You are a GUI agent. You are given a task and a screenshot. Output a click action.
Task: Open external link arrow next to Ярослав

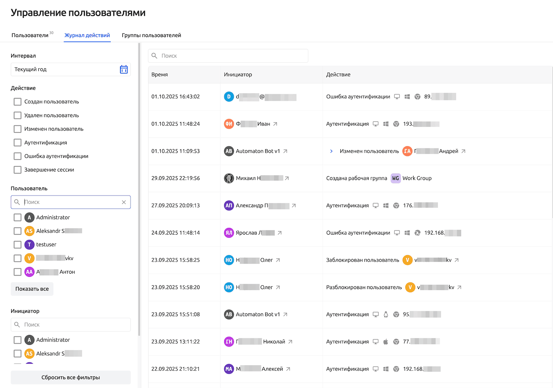pyautogui.click(x=280, y=233)
